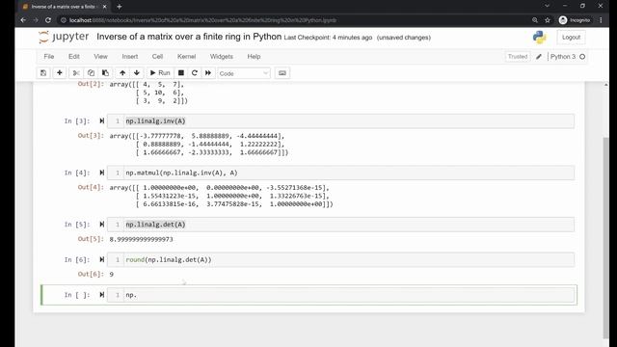Bookmark this page with the star icon

(x=548, y=20)
